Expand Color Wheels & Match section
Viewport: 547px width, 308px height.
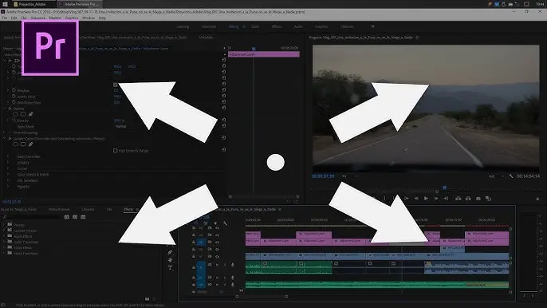pos(8,174)
